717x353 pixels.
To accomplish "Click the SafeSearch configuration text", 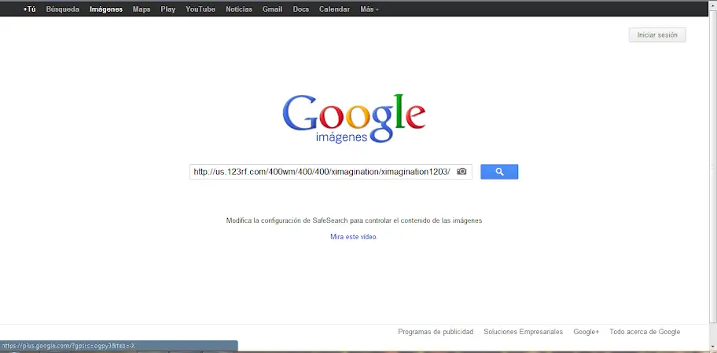I will pos(354,220).
